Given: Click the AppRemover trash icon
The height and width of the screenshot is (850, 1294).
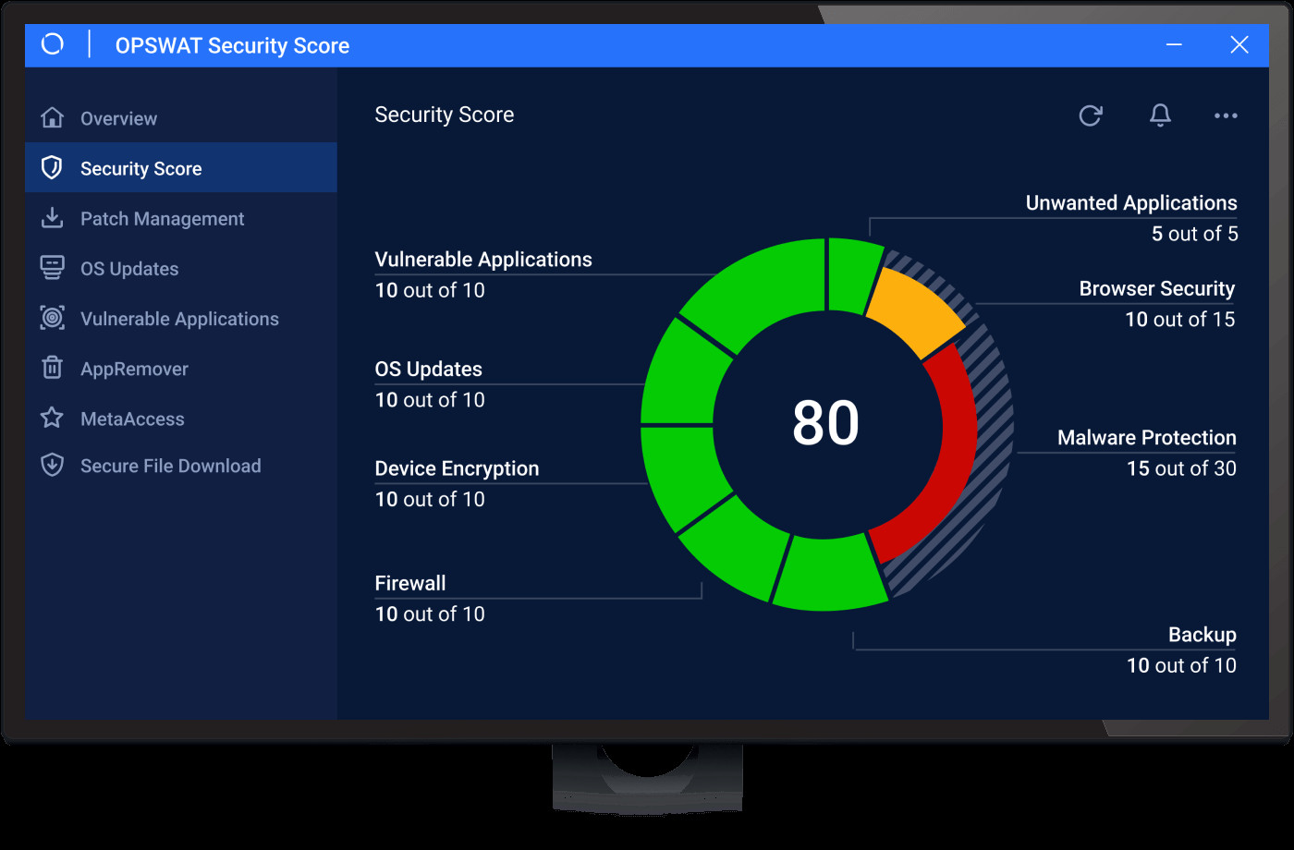Looking at the screenshot, I should [53, 368].
